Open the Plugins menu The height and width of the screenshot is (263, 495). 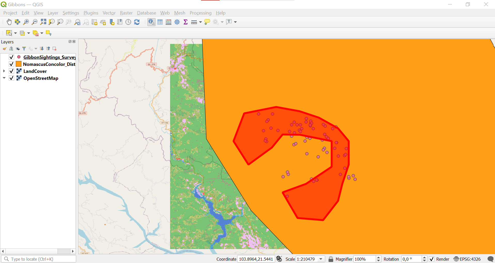pyautogui.click(x=91, y=13)
